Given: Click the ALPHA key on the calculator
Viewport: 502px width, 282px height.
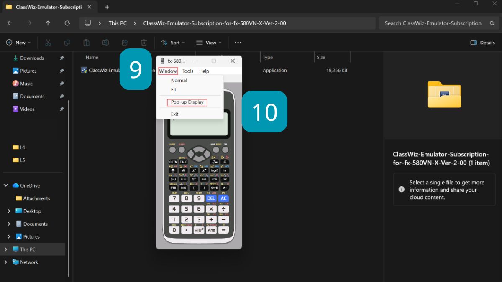Looking at the screenshot, I should click(x=182, y=150).
